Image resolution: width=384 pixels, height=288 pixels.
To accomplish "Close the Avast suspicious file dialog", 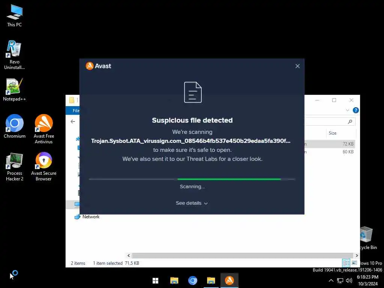I will tap(297, 66).
